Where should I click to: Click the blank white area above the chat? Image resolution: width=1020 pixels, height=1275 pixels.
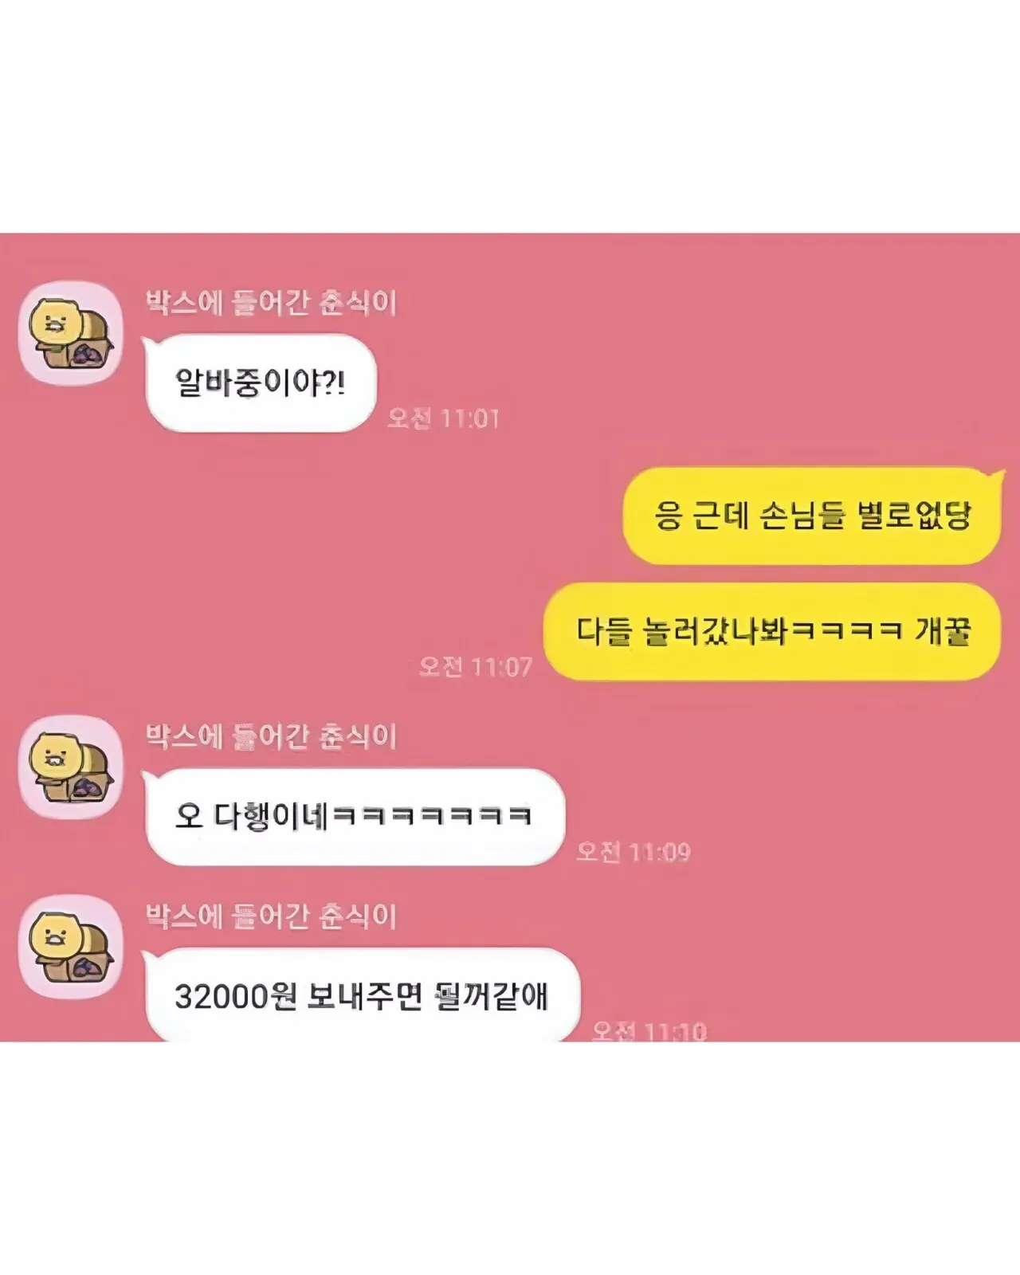pos(510,116)
